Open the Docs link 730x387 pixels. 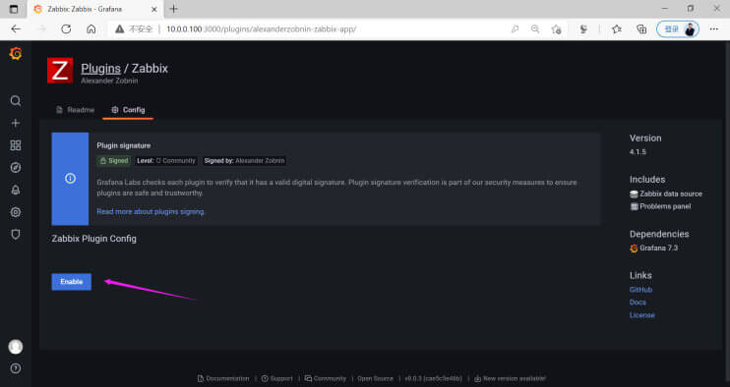[x=638, y=302]
